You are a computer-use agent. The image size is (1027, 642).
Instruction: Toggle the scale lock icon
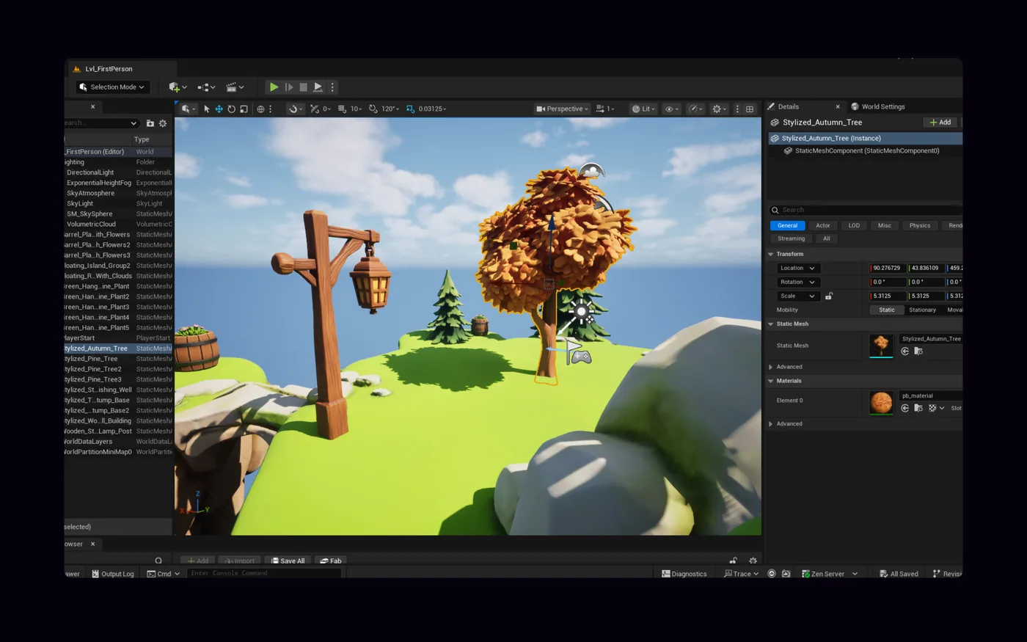pyautogui.click(x=829, y=296)
